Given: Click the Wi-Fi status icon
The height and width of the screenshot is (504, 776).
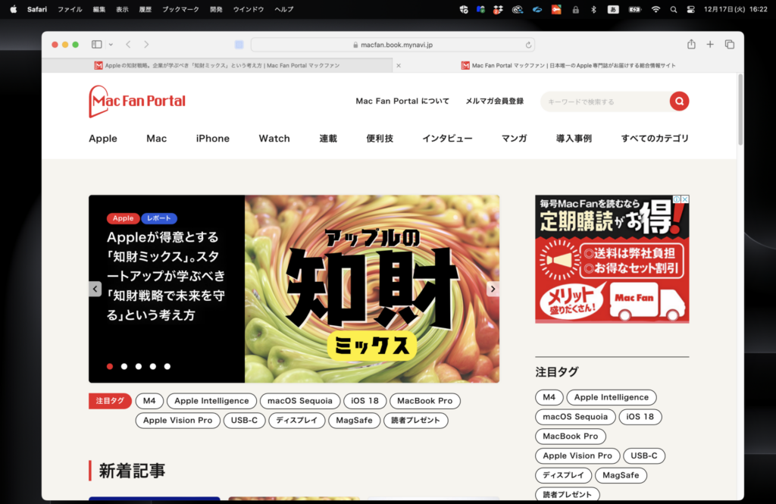Looking at the screenshot, I should pyautogui.click(x=656, y=9).
